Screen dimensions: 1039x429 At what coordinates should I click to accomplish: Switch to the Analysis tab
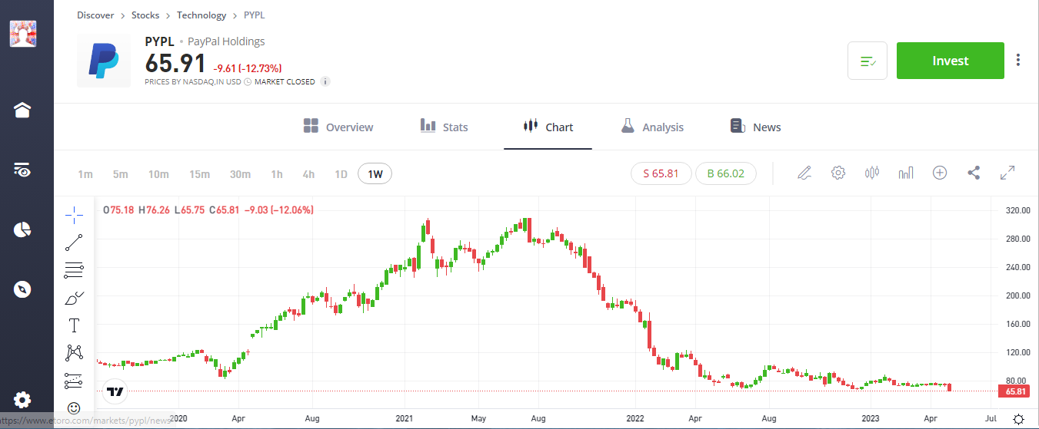pos(652,127)
